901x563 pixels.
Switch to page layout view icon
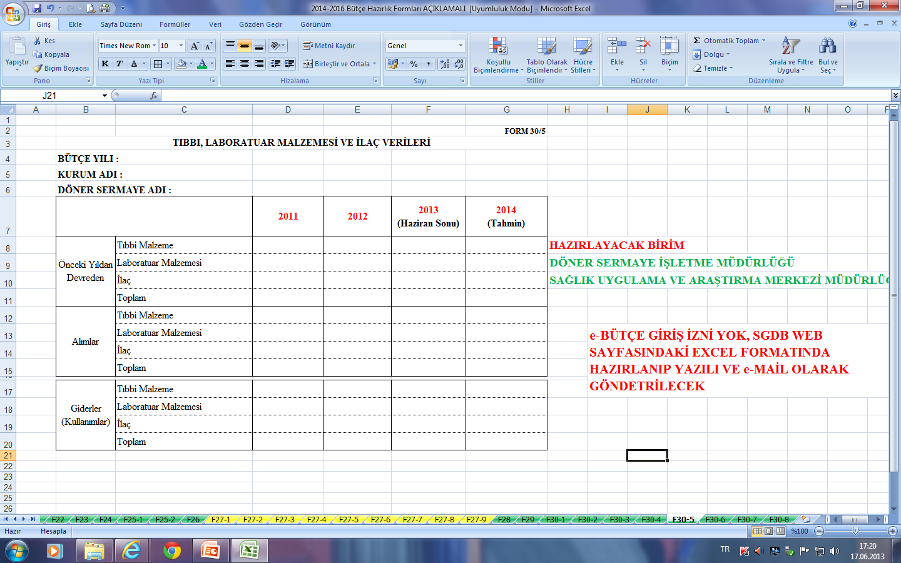[x=769, y=531]
